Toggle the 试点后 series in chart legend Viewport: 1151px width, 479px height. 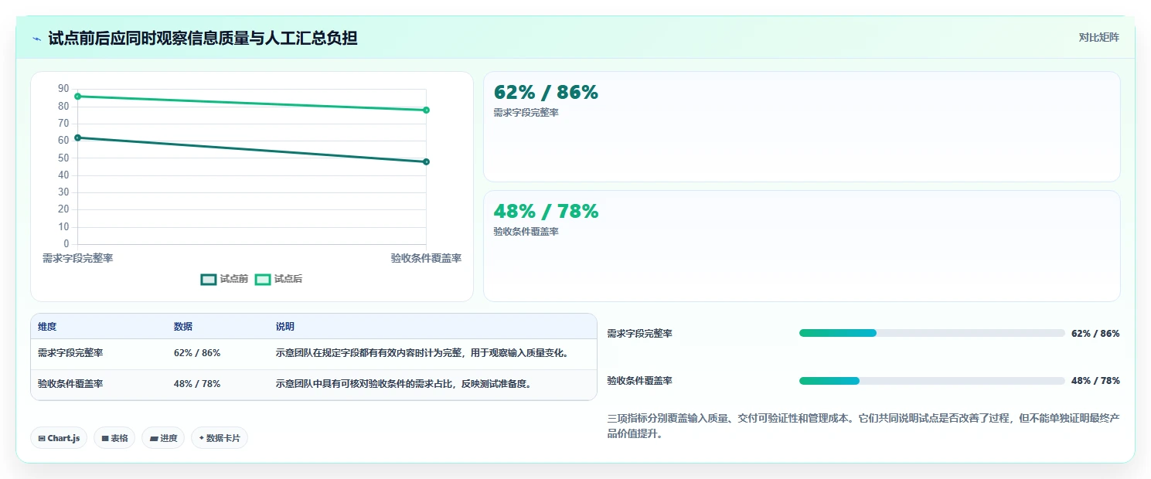click(279, 280)
